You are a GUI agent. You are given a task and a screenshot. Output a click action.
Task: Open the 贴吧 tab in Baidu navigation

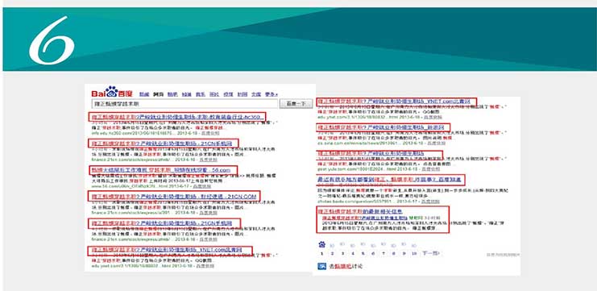click(172, 94)
